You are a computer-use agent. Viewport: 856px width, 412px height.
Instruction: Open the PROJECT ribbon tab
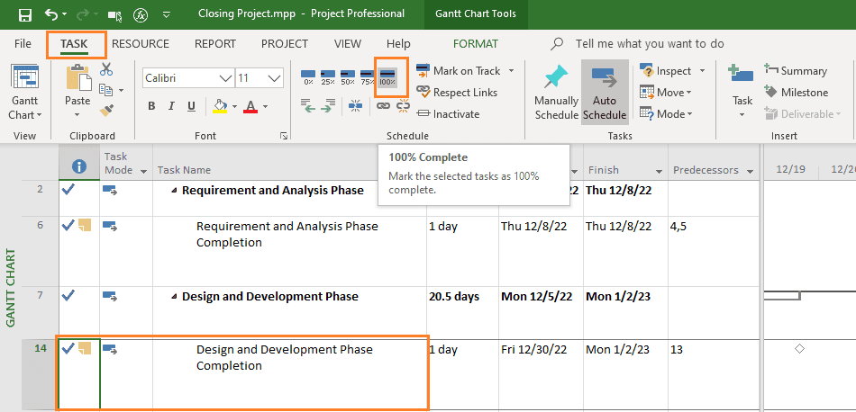[285, 43]
